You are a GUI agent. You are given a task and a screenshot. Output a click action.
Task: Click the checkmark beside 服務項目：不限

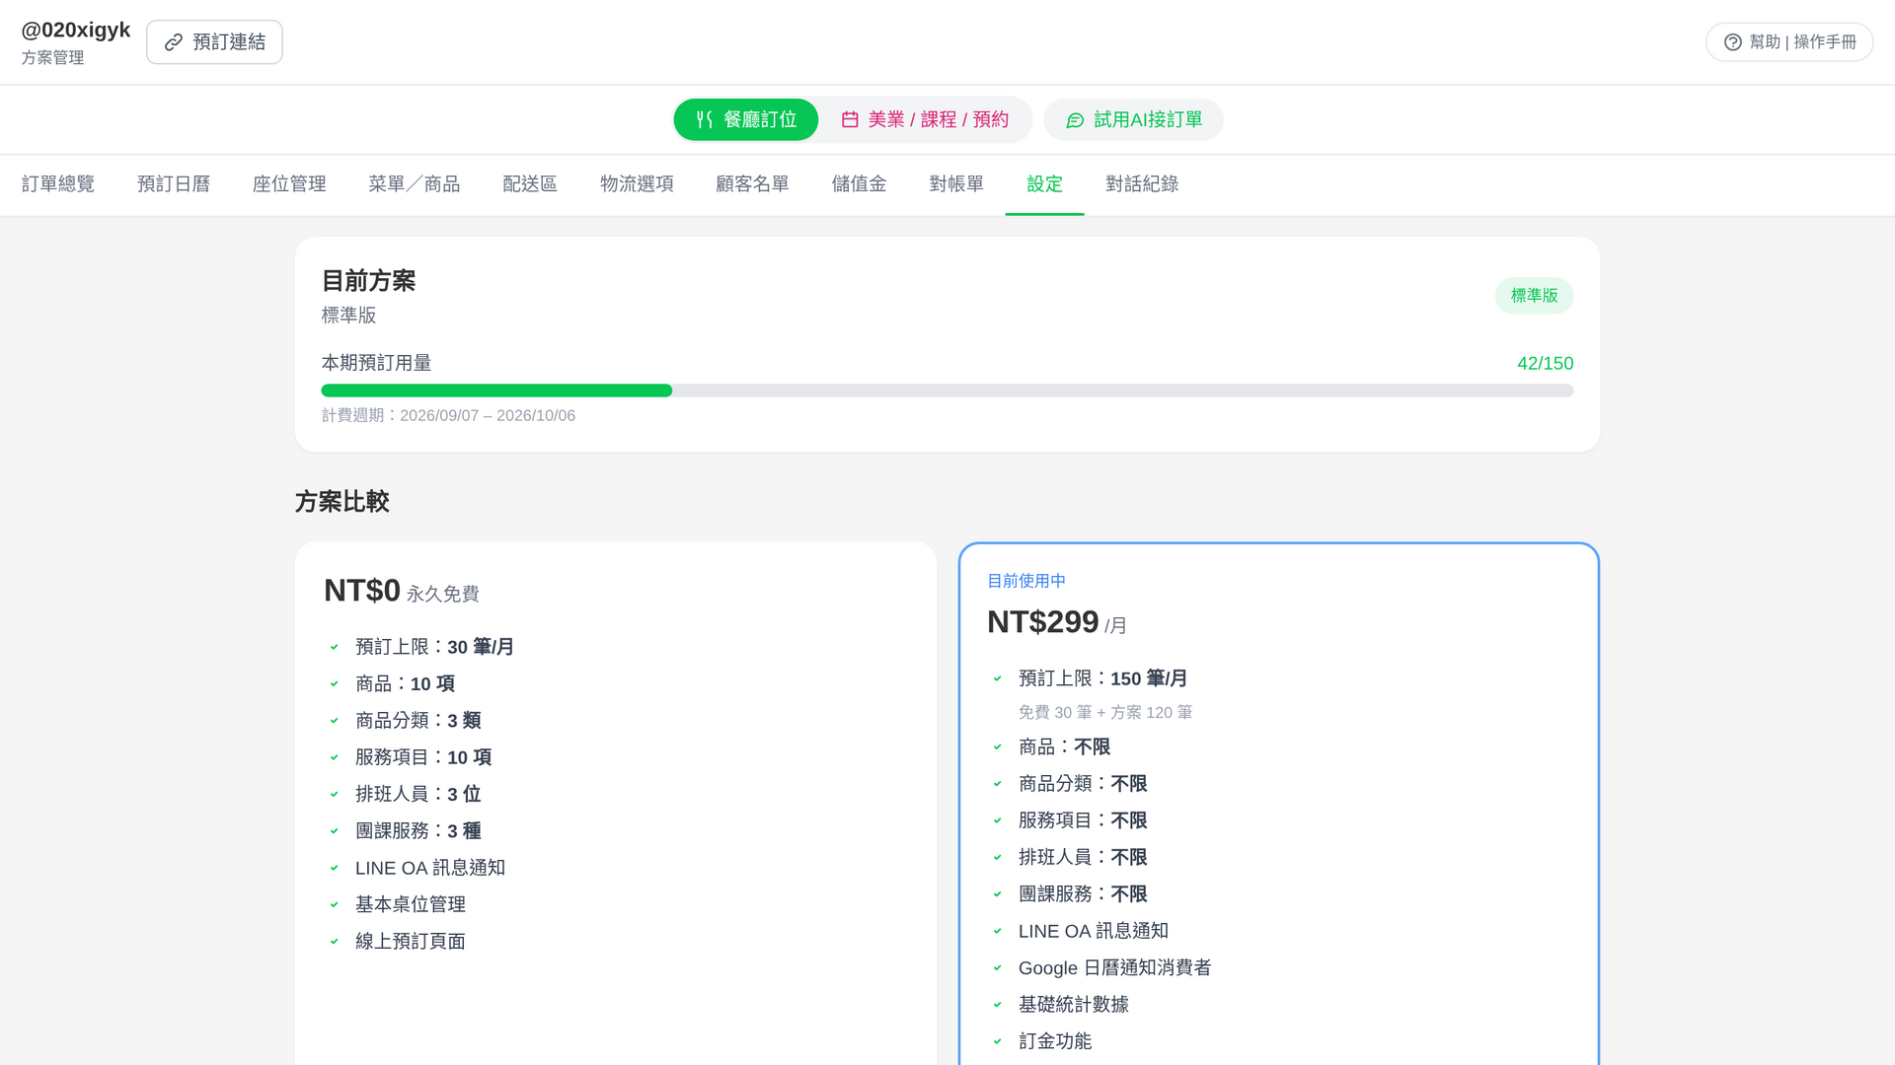pyautogui.click(x=997, y=820)
